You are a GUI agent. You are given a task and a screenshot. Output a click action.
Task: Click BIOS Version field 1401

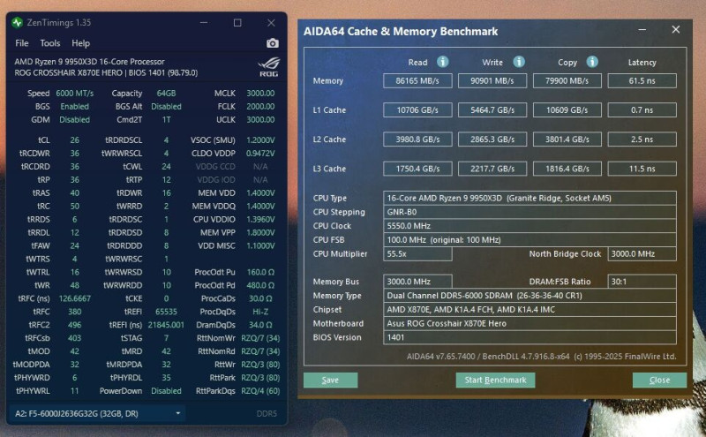tap(530, 337)
